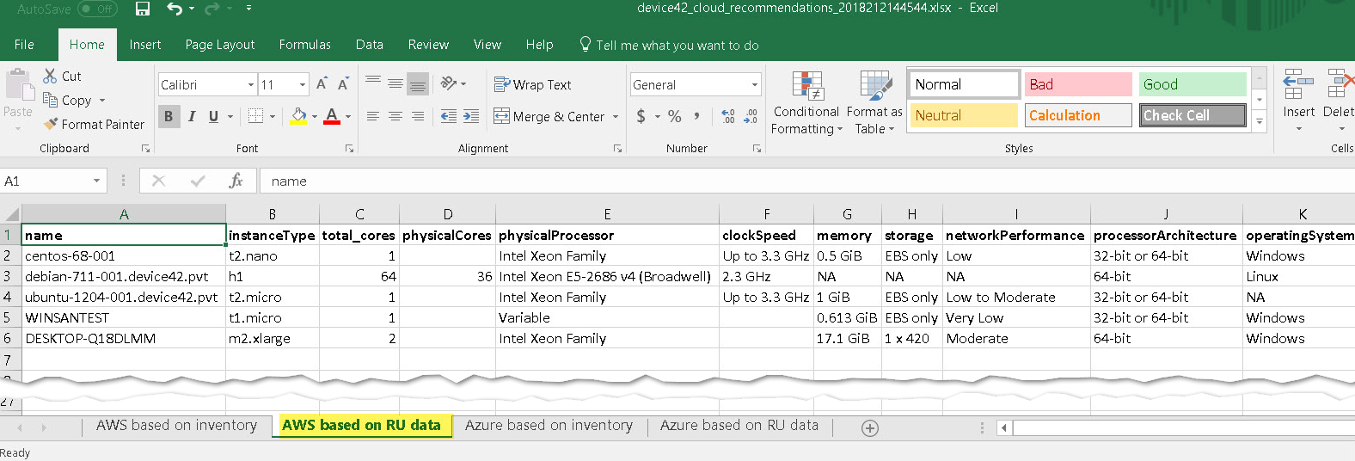
Task: Click the Undo arrow icon
Action: tap(175, 9)
